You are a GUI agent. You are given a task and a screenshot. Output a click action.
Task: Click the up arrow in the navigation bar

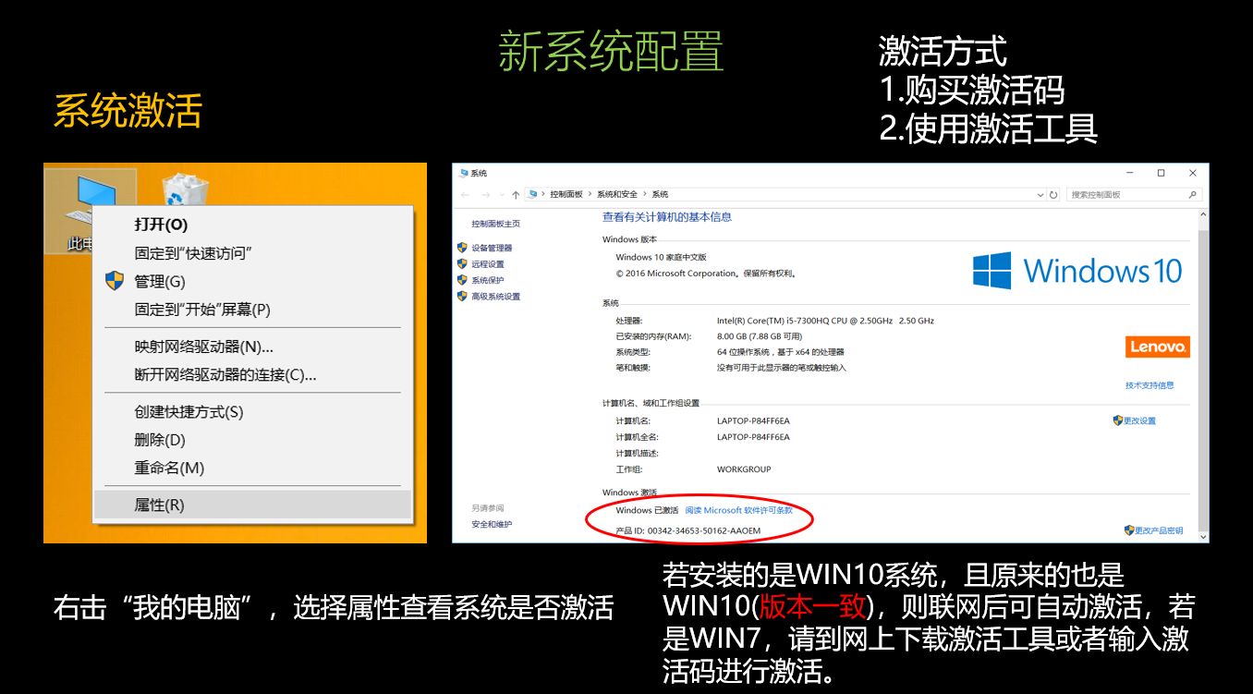516,194
